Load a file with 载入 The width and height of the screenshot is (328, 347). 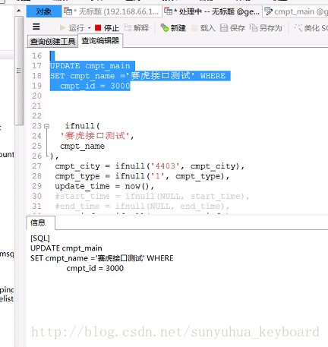(x=203, y=28)
